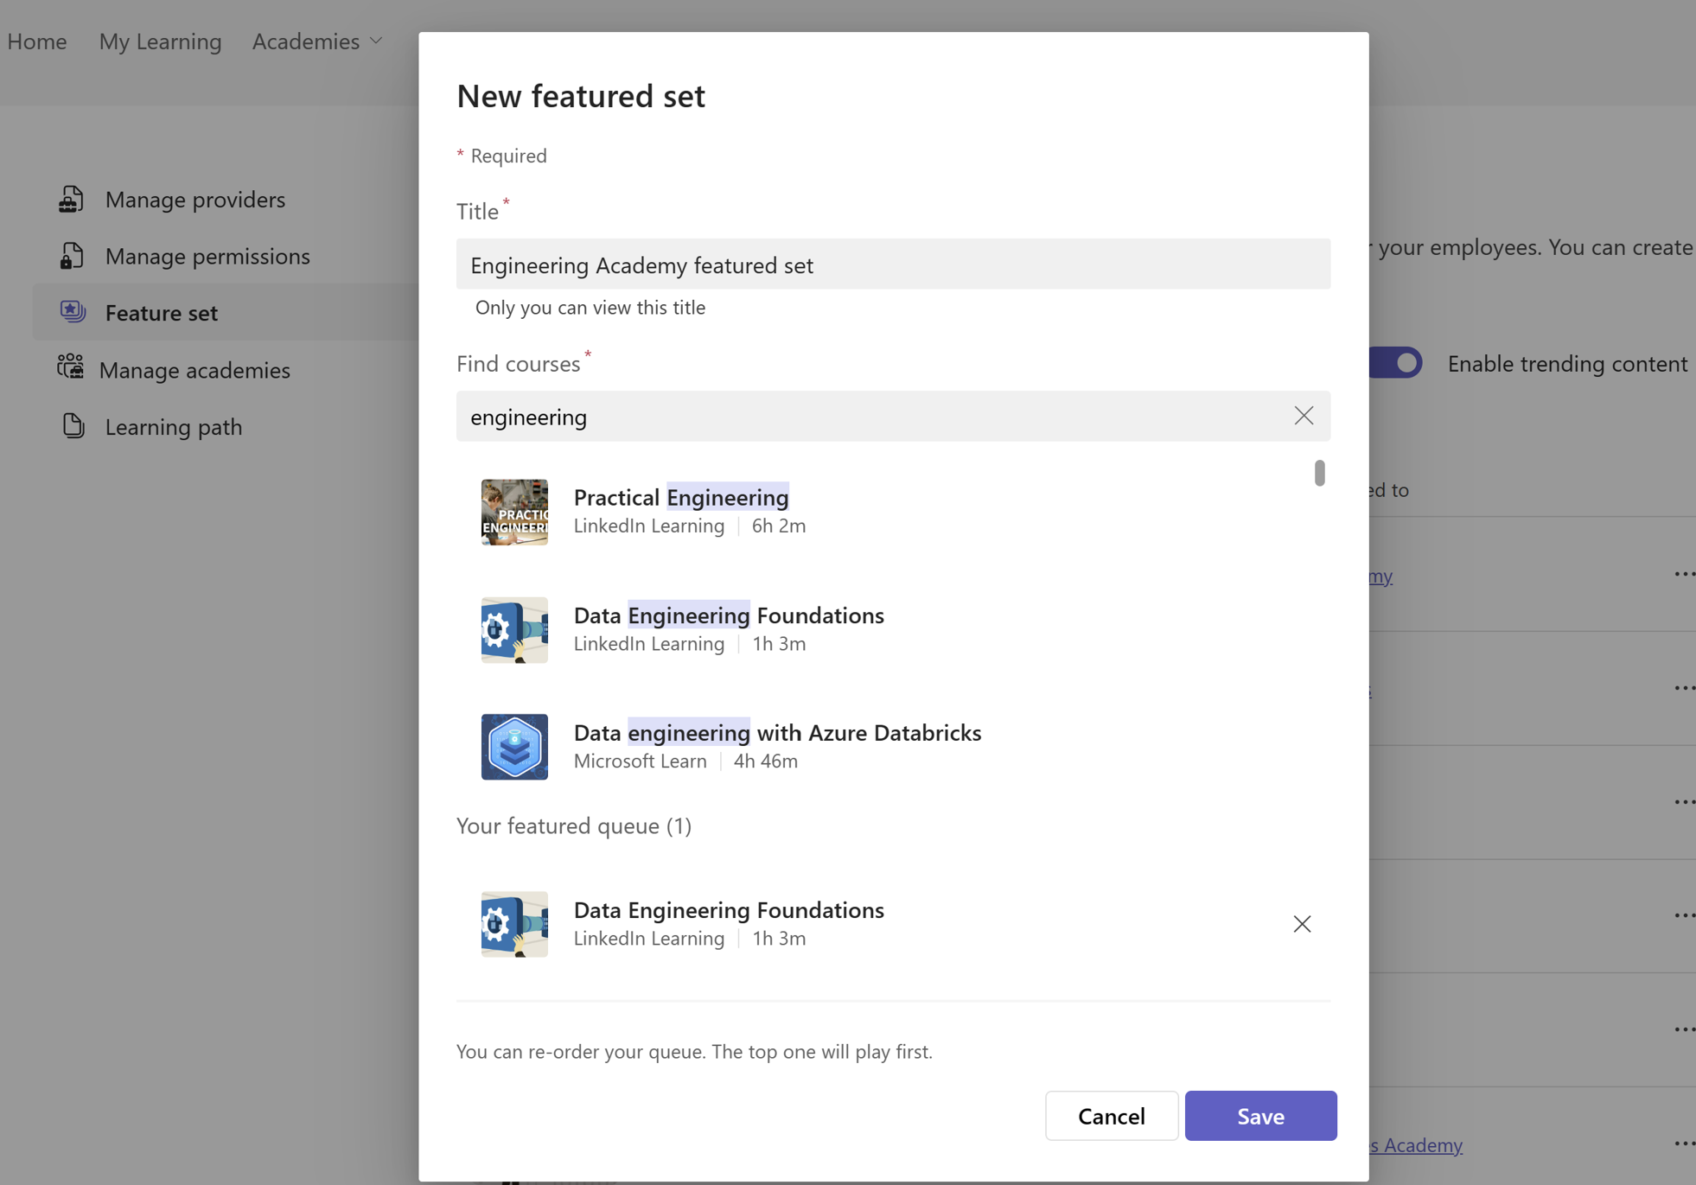The height and width of the screenshot is (1185, 1696).
Task: Click the Learning path sidebar icon
Action: pyautogui.click(x=72, y=426)
